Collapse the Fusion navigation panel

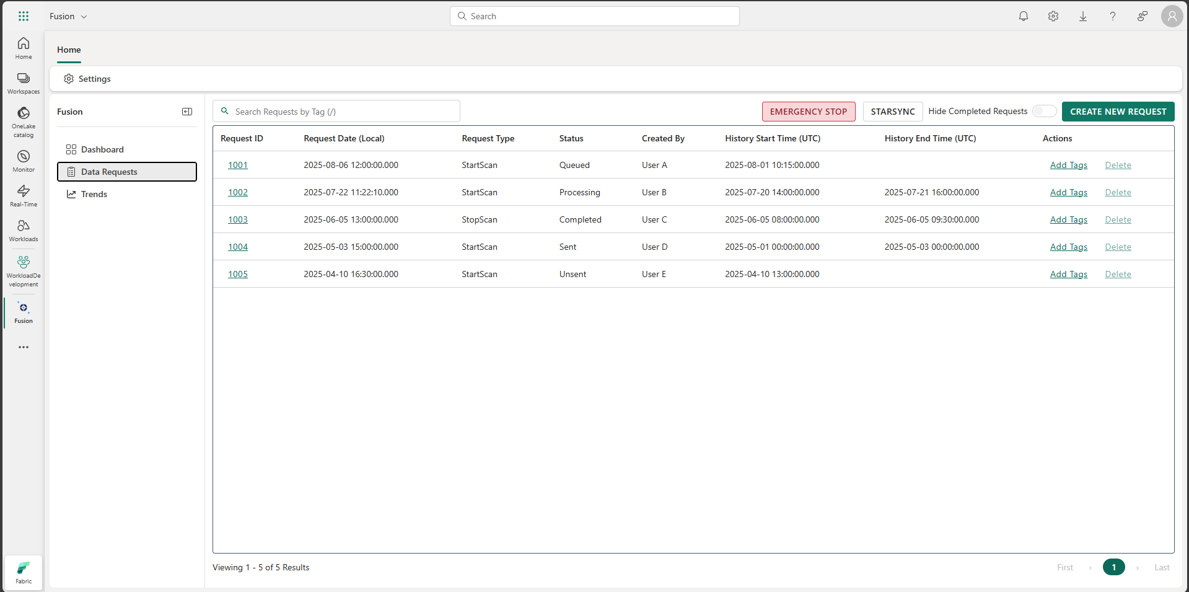tap(187, 112)
